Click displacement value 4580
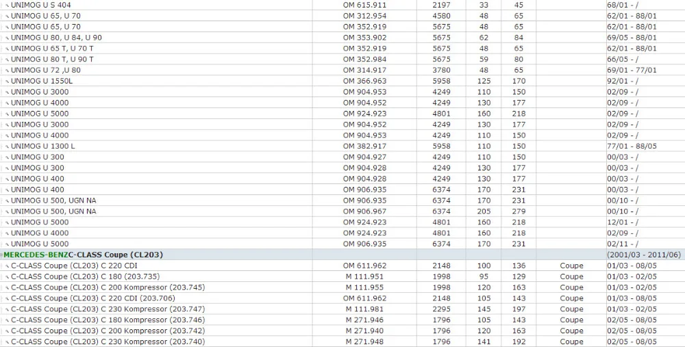The height and width of the screenshot is (347, 685). [x=441, y=16]
